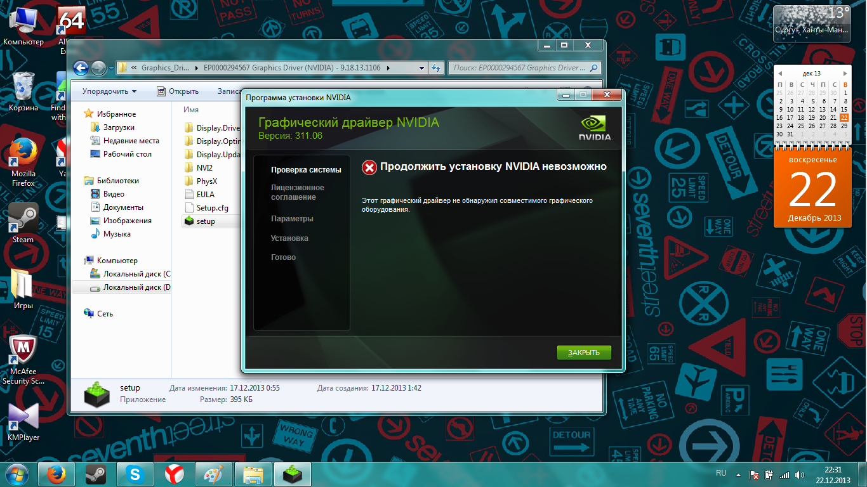Click the RU language indicator in tray
867x487 pixels.
[721, 473]
